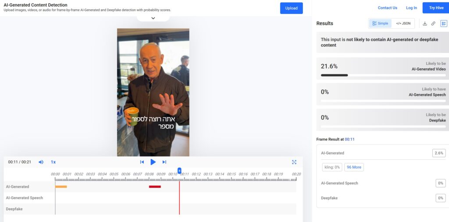Select the red AI-Generated timeline segment

tap(155, 187)
